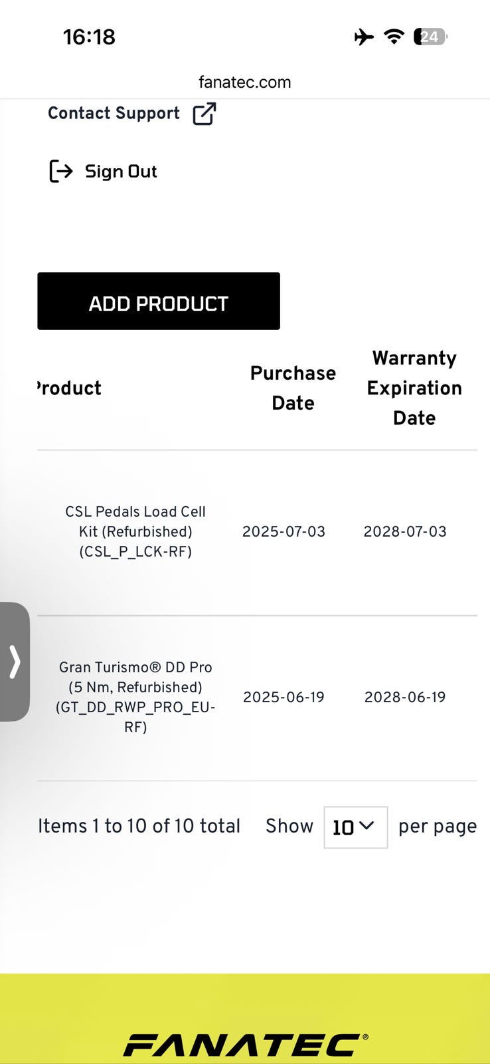Click the Purchase Date column header
The width and height of the screenshot is (490, 1064).
(293, 388)
